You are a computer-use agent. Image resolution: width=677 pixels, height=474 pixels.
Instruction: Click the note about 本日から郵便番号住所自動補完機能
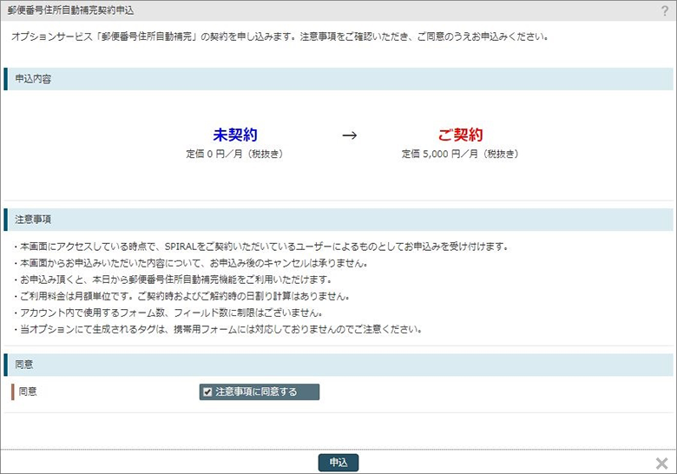pyautogui.click(x=173, y=280)
